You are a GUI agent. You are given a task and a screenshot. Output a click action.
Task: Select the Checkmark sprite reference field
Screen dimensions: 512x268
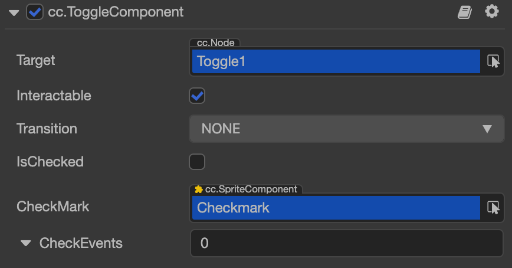point(335,208)
